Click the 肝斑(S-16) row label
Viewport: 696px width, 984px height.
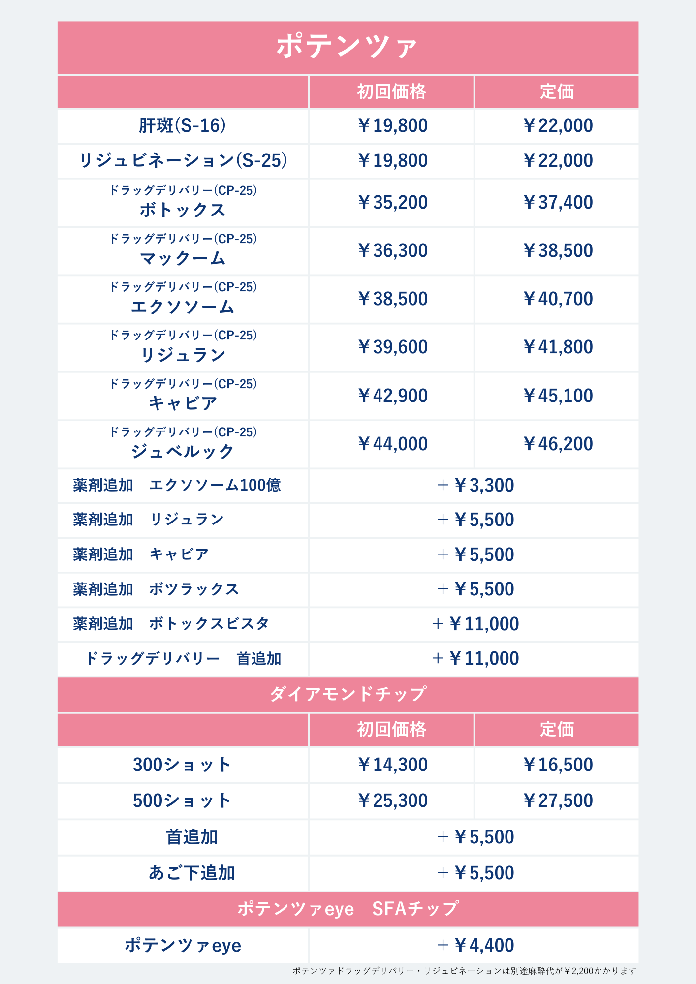point(183,126)
